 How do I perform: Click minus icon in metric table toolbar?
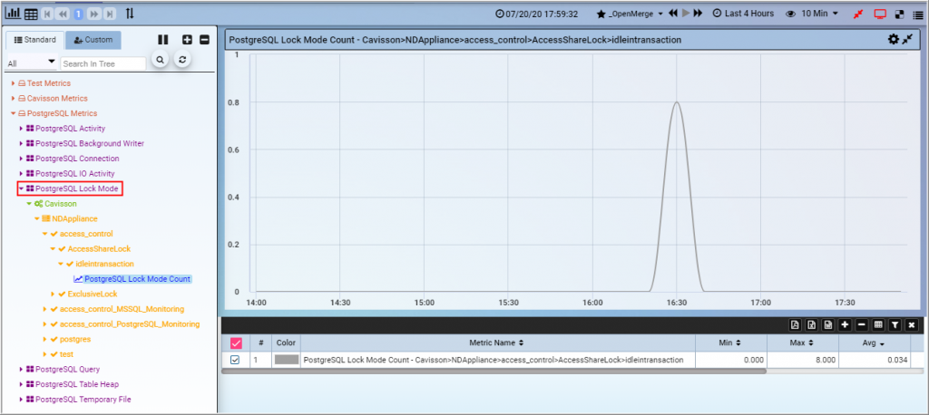click(x=862, y=324)
